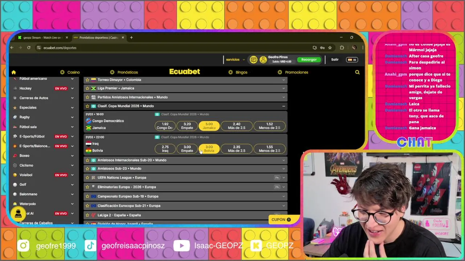Star the Clasif. Copa Mundial 2026 league

click(87, 106)
